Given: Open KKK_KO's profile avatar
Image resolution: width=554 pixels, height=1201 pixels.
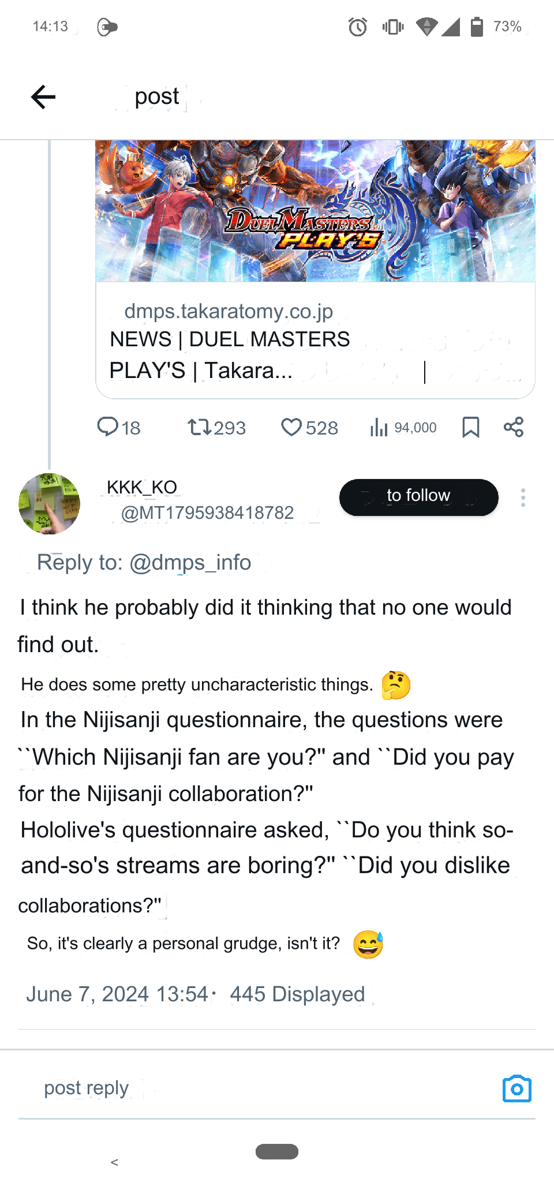Looking at the screenshot, I should (49, 503).
